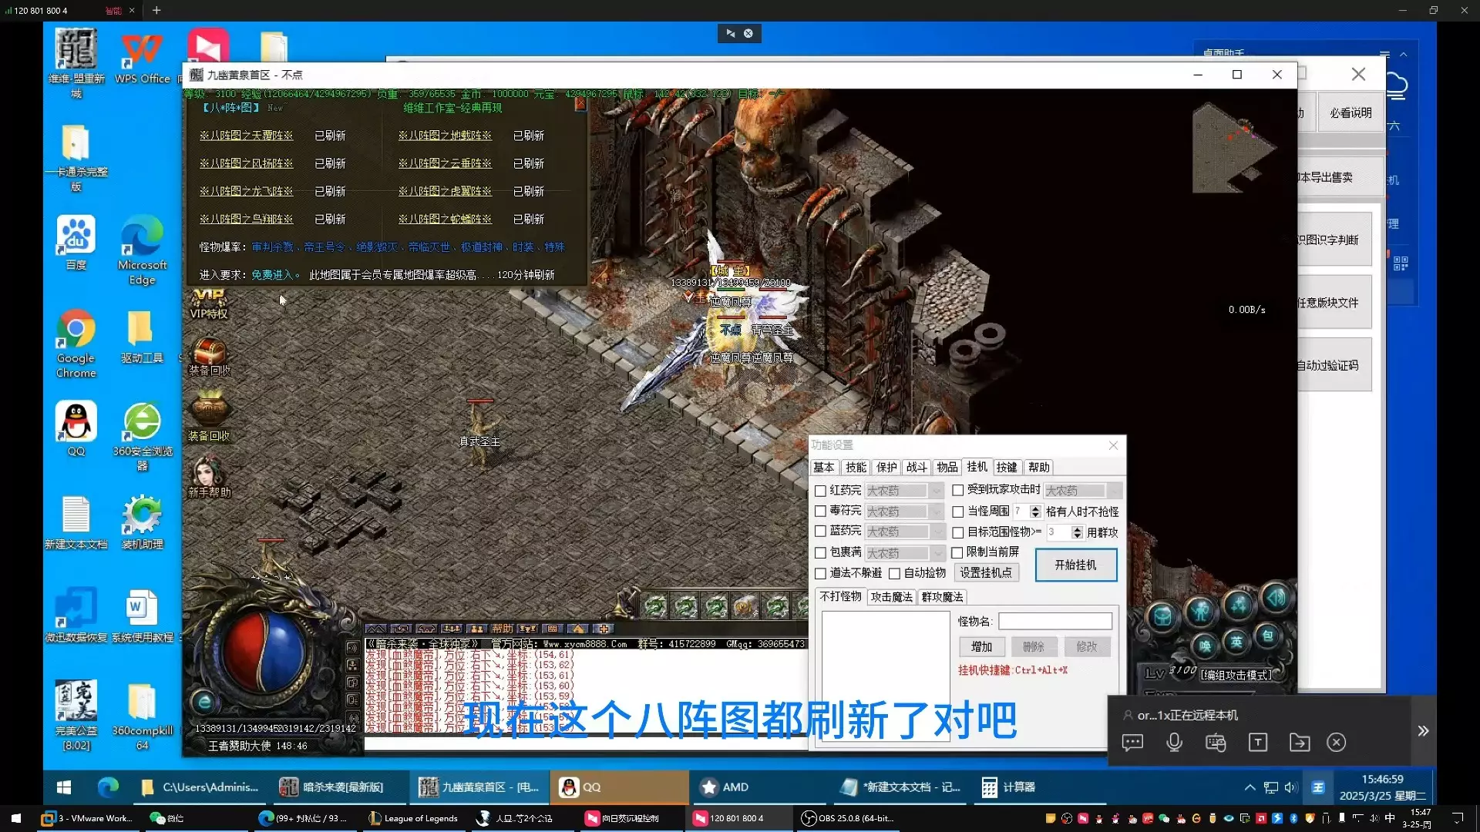Viewport: 1480px width, 832px height.
Task: Adjust the 目标范围怪物 count stepper
Action: [1077, 532]
